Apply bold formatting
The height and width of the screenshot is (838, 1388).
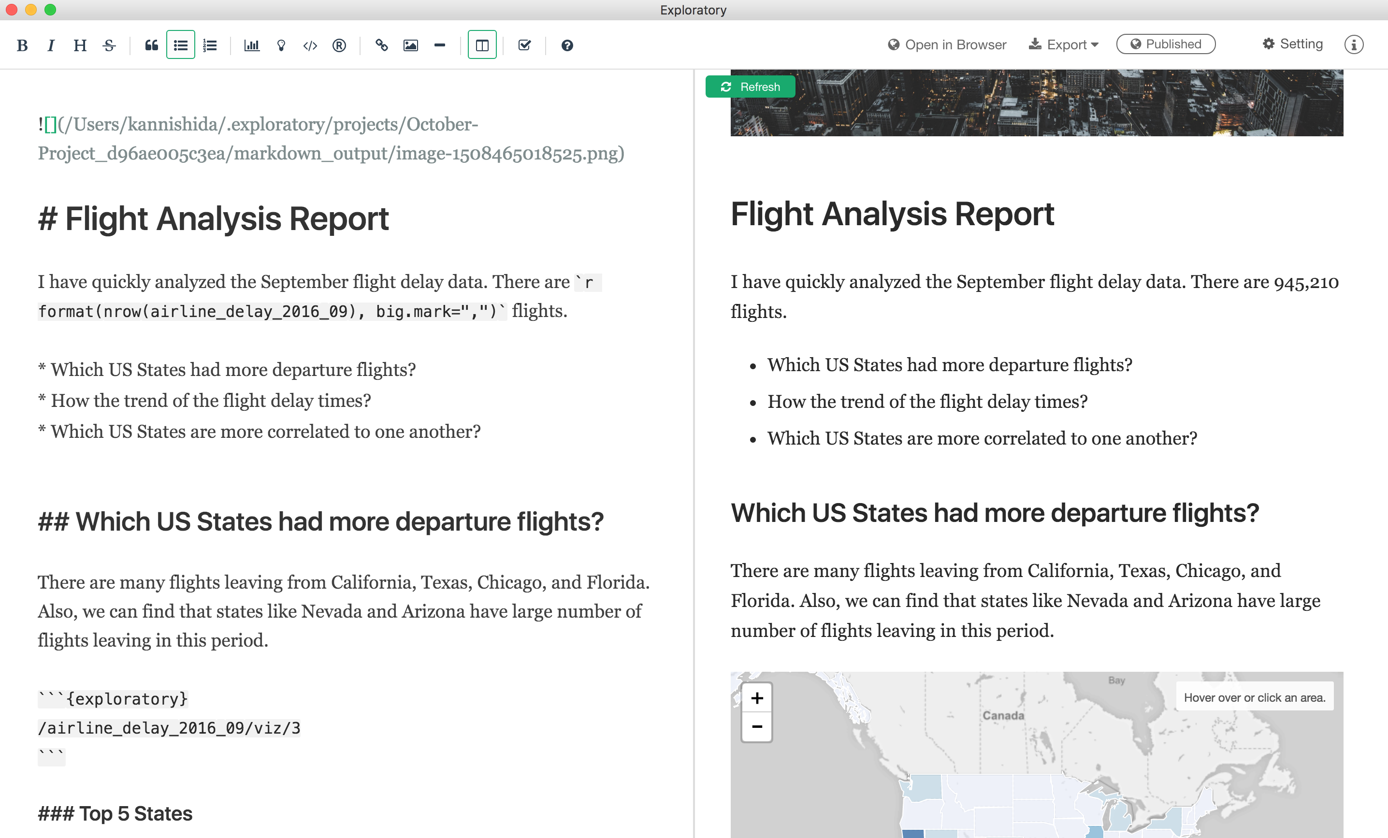coord(22,45)
